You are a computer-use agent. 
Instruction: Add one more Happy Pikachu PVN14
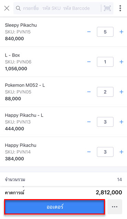[x=122, y=152]
